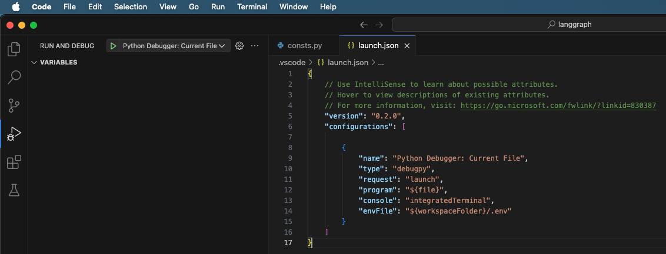The width and height of the screenshot is (666, 254).
Task: Open the Testing beaker icon
Action: click(x=14, y=190)
